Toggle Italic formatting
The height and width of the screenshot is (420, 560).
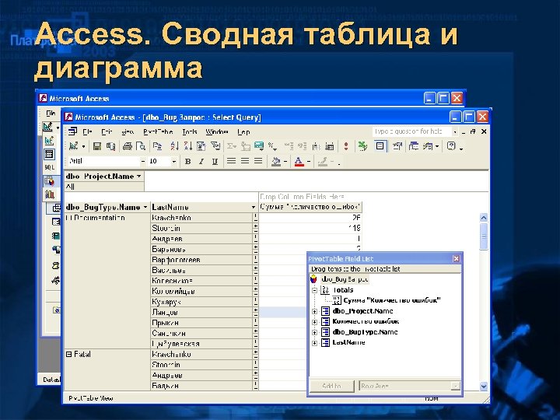[201, 162]
